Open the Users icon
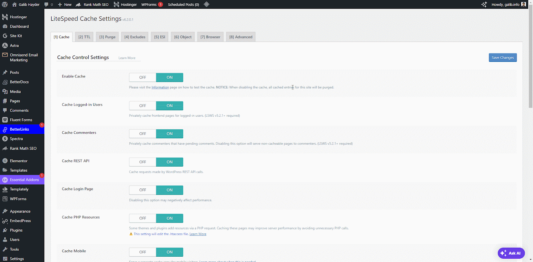Screen dimensions: 533x262 point(5,240)
